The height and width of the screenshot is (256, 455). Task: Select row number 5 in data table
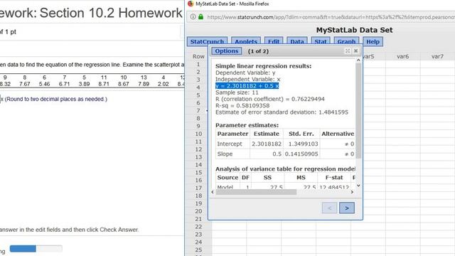coord(198,95)
